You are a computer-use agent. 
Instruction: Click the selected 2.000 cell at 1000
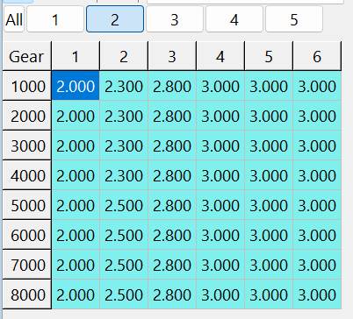[x=76, y=86]
